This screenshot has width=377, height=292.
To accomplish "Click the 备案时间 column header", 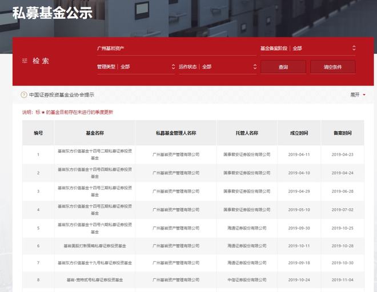I will (343, 133).
